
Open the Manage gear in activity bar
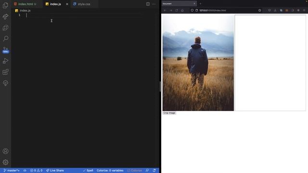tap(5, 162)
